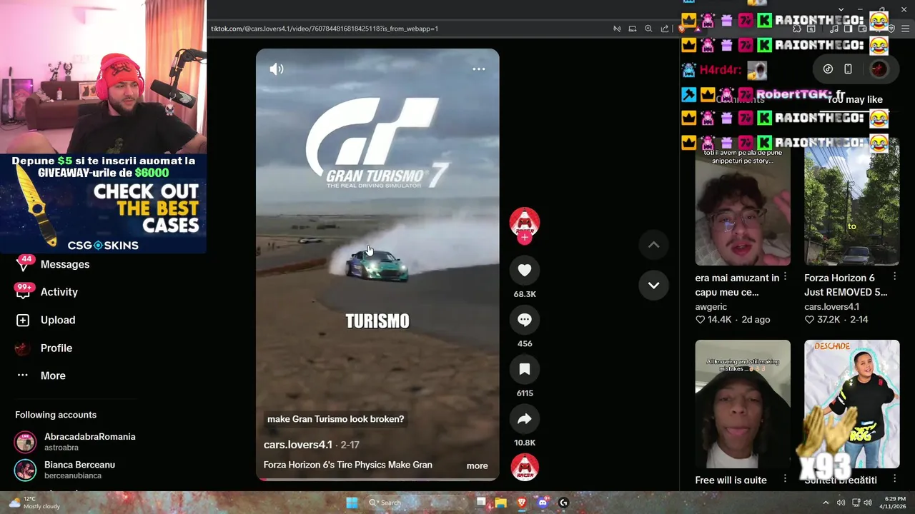The width and height of the screenshot is (915, 514).
Task: Open Bianca Berceanu following account
Action: pos(65,470)
